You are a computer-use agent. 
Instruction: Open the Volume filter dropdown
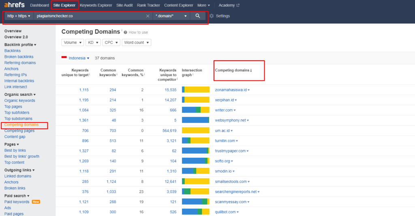click(x=73, y=42)
